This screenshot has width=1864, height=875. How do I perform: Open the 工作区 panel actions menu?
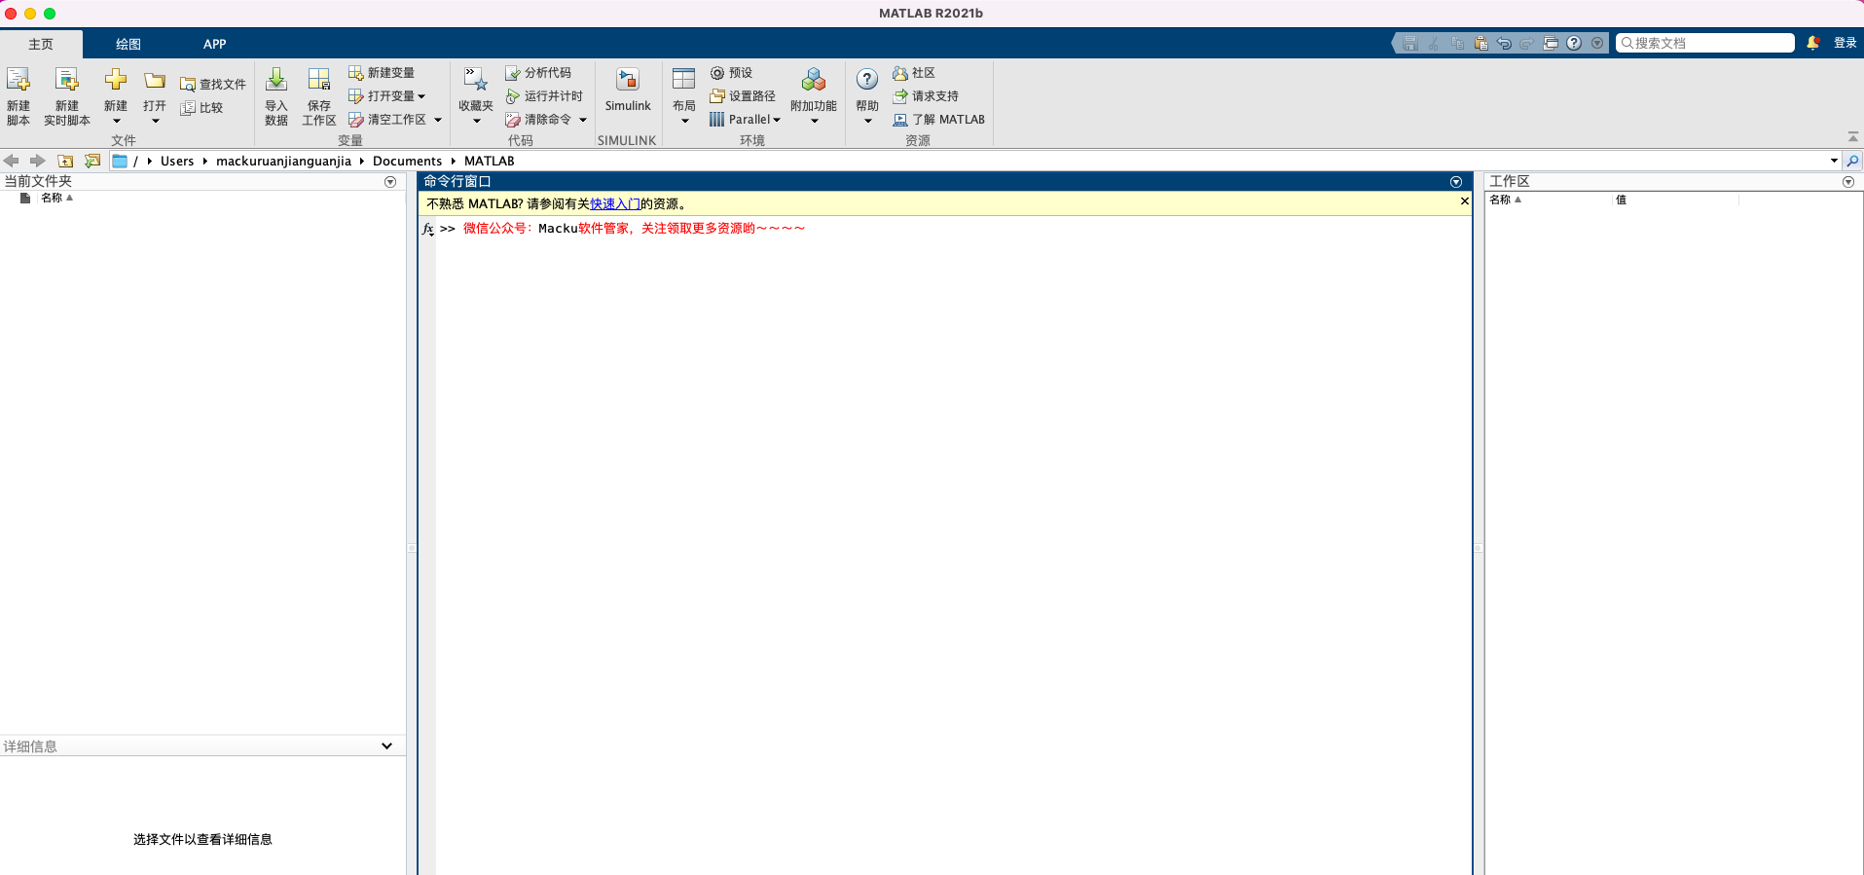coord(1848,182)
